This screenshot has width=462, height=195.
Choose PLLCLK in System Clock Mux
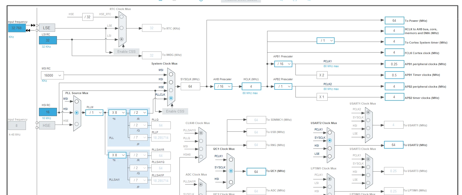click(x=171, y=98)
